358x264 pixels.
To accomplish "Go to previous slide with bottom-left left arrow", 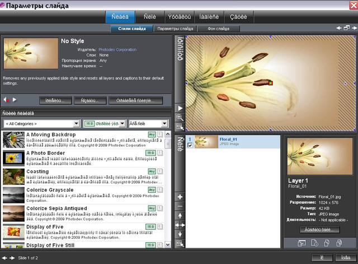I will 4,258.
